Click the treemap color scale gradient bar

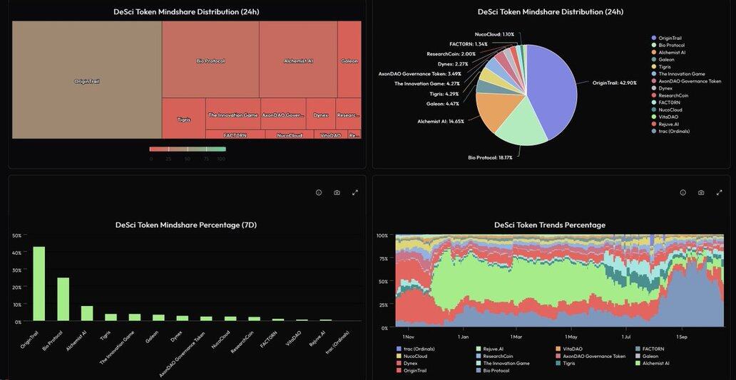[x=188, y=149]
